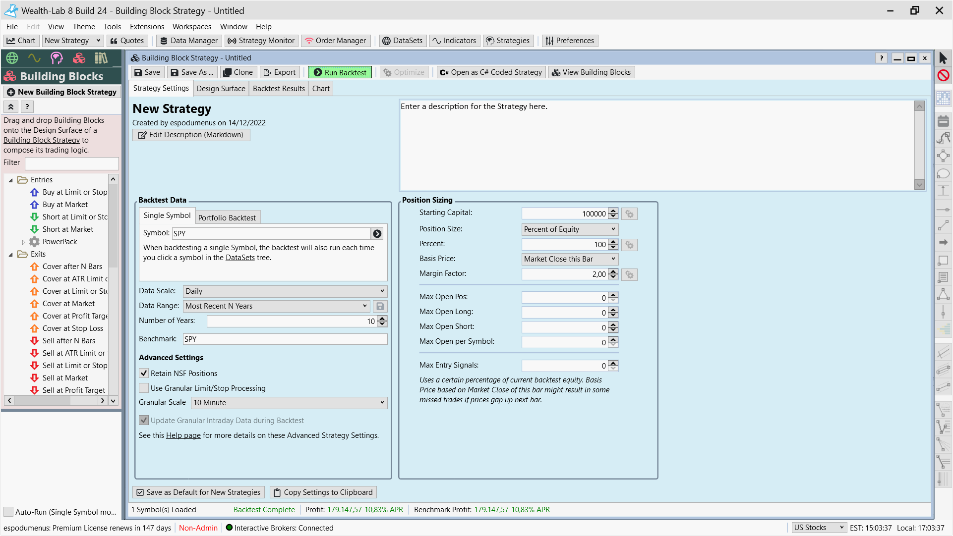
Task: Switch to the Design Surface tab
Action: pyautogui.click(x=221, y=89)
